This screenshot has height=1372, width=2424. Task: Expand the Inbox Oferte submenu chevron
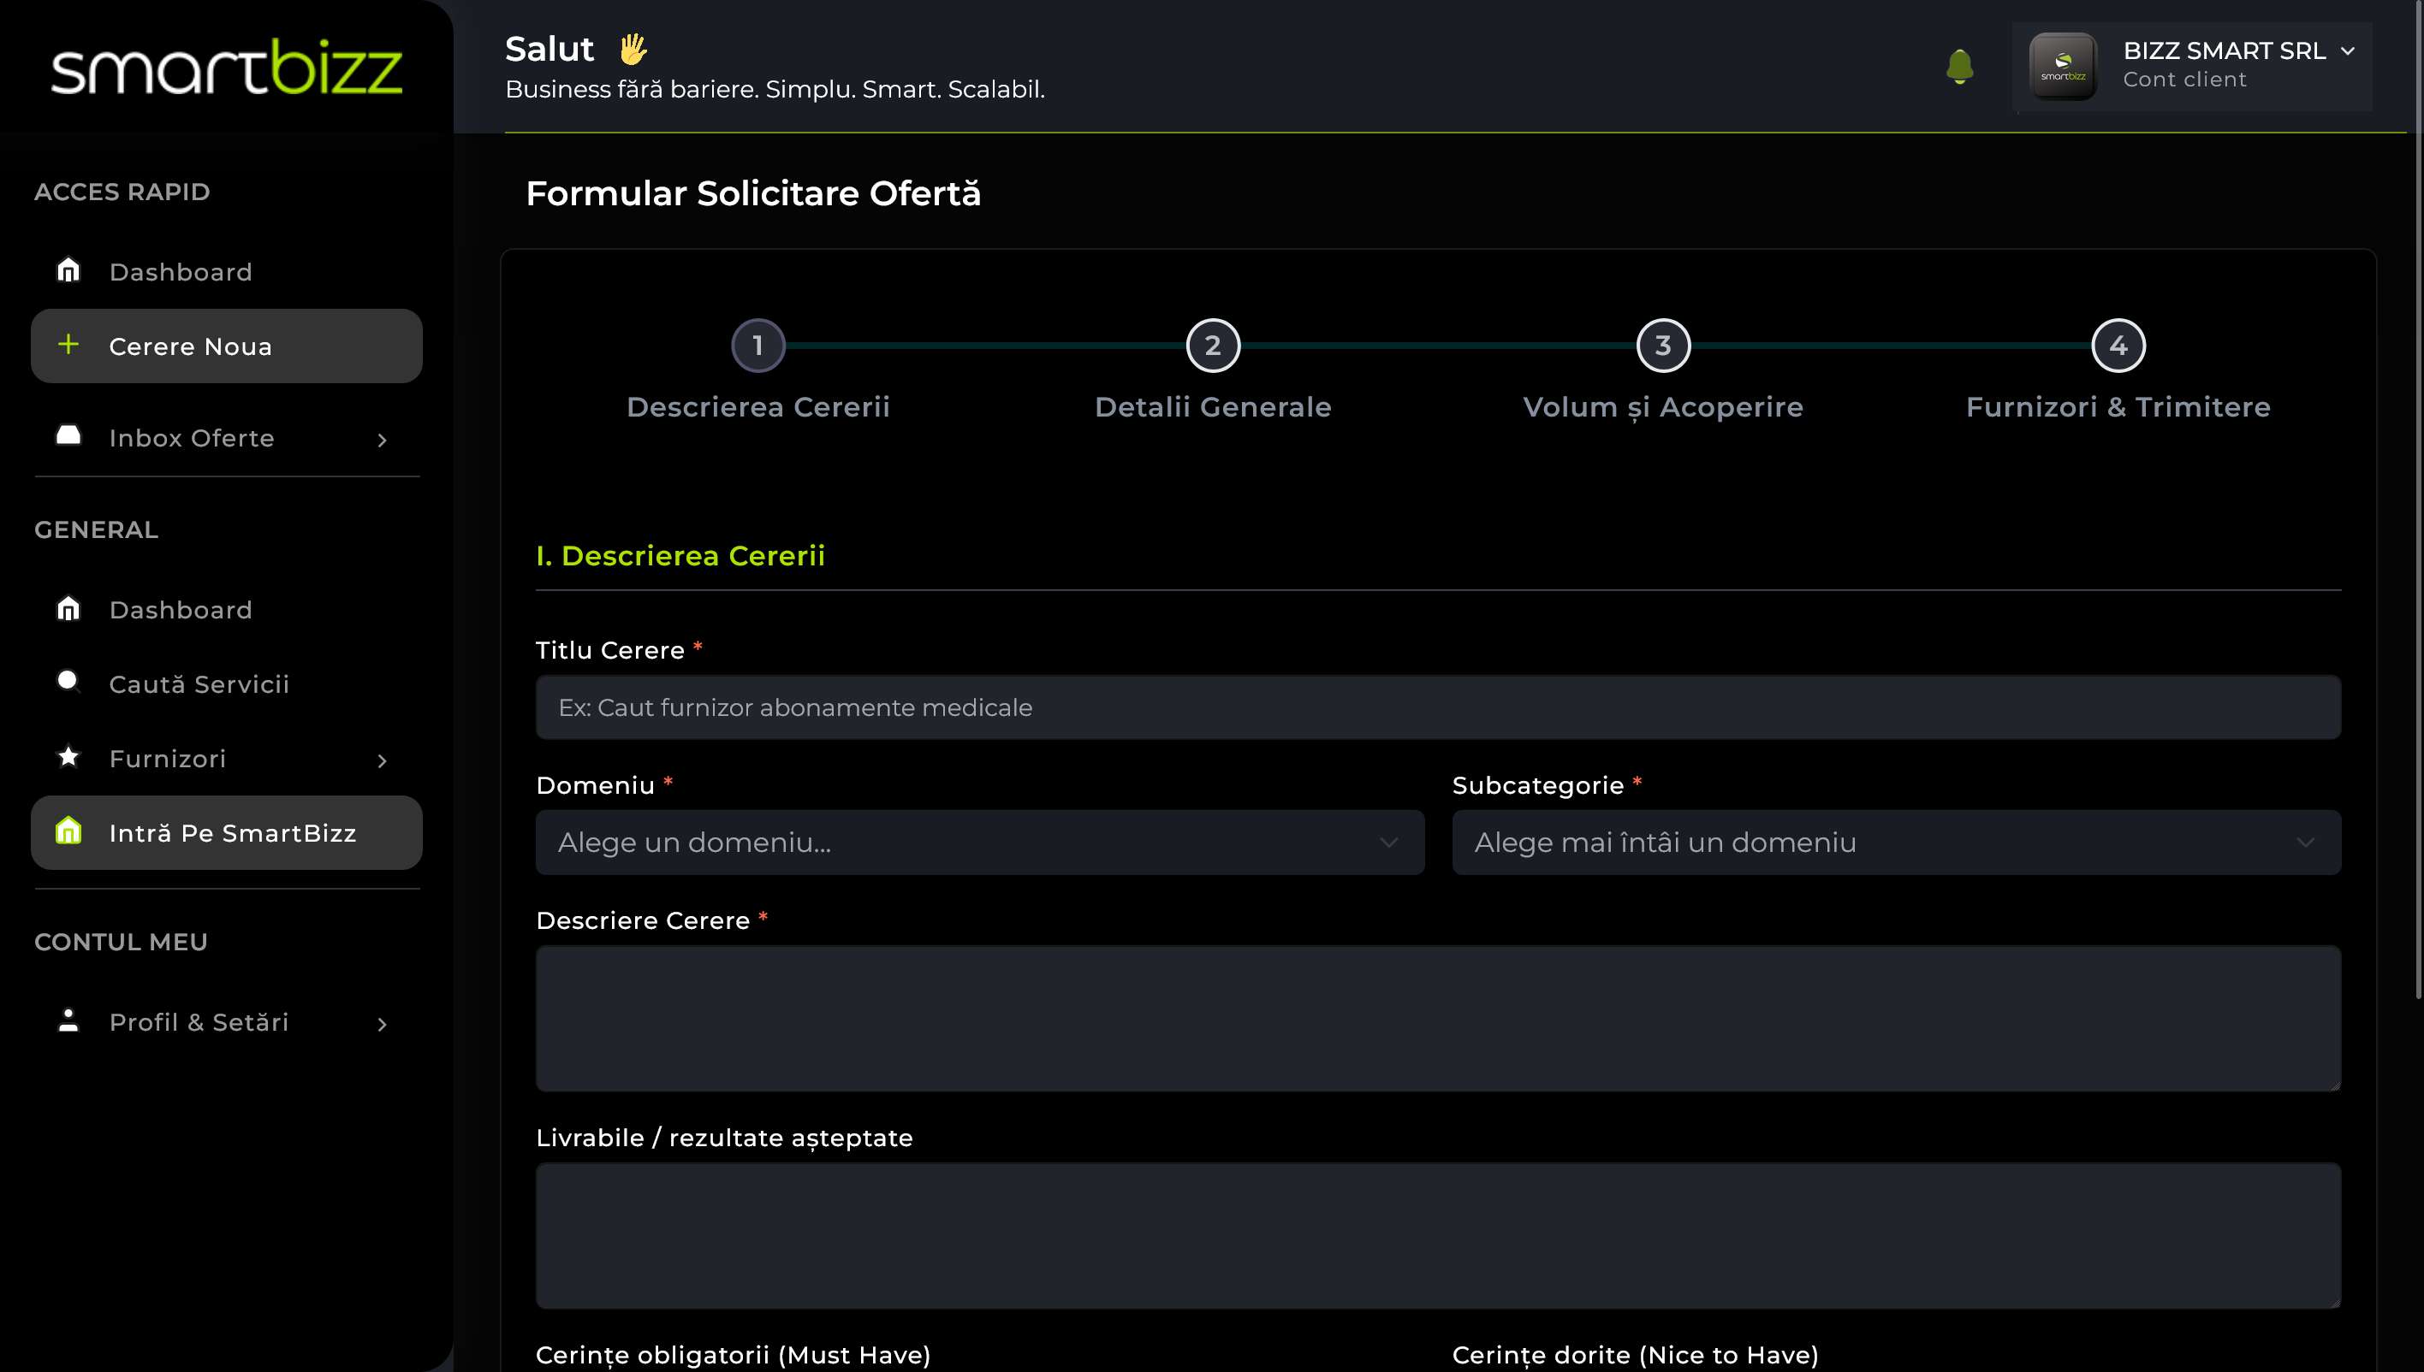pos(382,440)
